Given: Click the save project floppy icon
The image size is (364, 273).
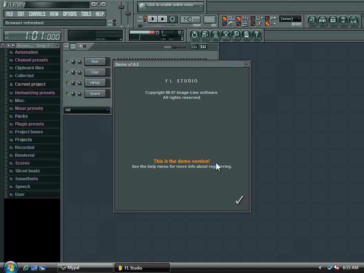Looking at the screenshot, I should coord(215,35).
